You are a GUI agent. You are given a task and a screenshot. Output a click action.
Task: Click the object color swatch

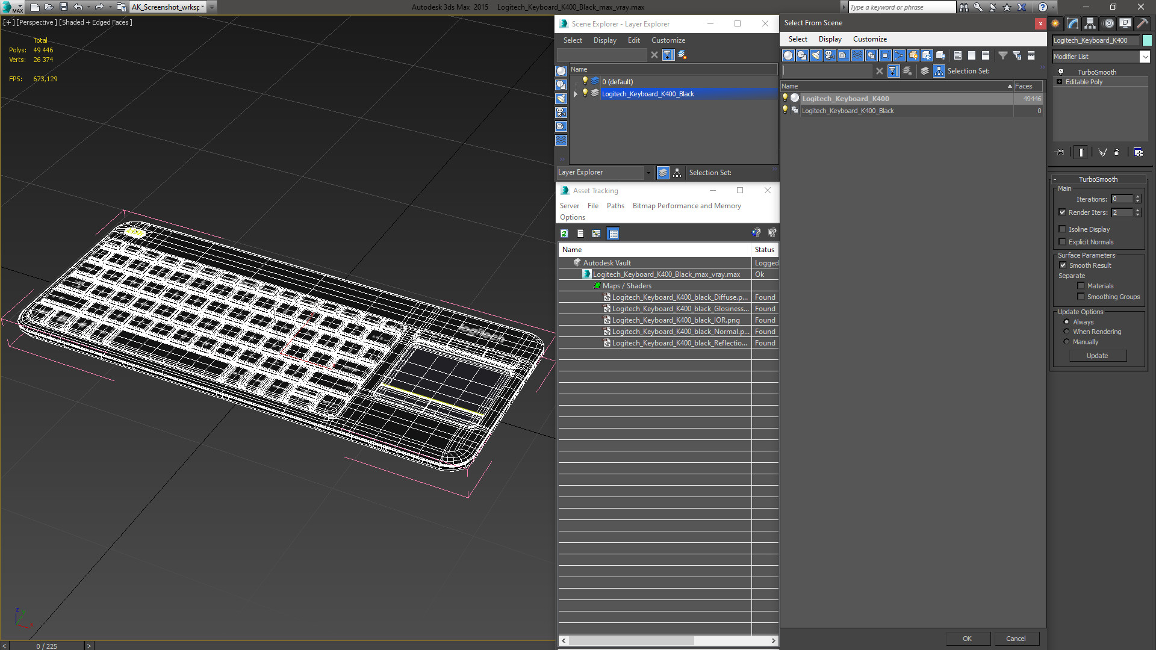point(1147,40)
